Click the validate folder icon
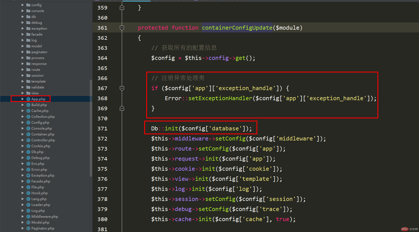This screenshot has width=419, height=232. click(28, 87)
